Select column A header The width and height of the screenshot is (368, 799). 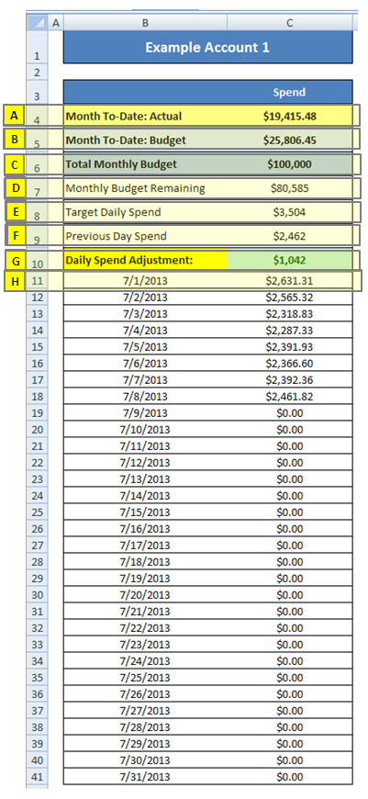55,22
